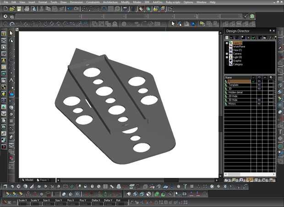Click the white select arrow in the upper toolbar
The height and width of the screenshot is (207, 284).
pos(173,24)
